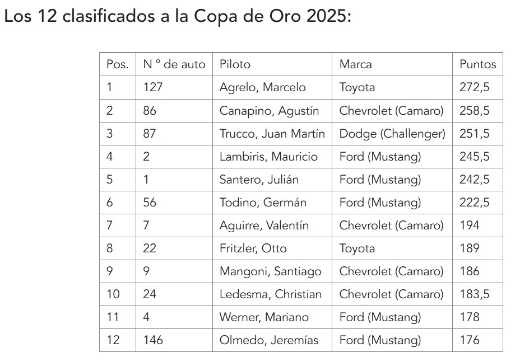Select the cell 'Ledesma, Christian'

click(272, 294)
